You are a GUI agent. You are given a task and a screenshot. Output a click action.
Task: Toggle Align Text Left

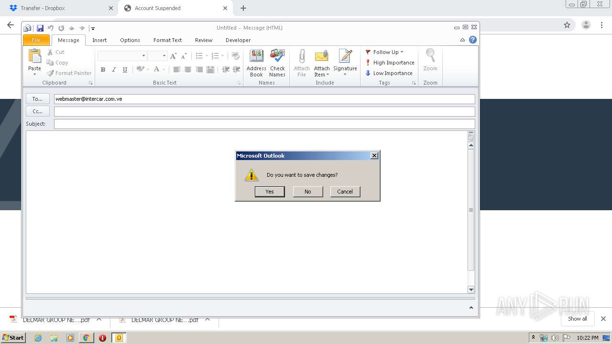[x=176, y=70]
